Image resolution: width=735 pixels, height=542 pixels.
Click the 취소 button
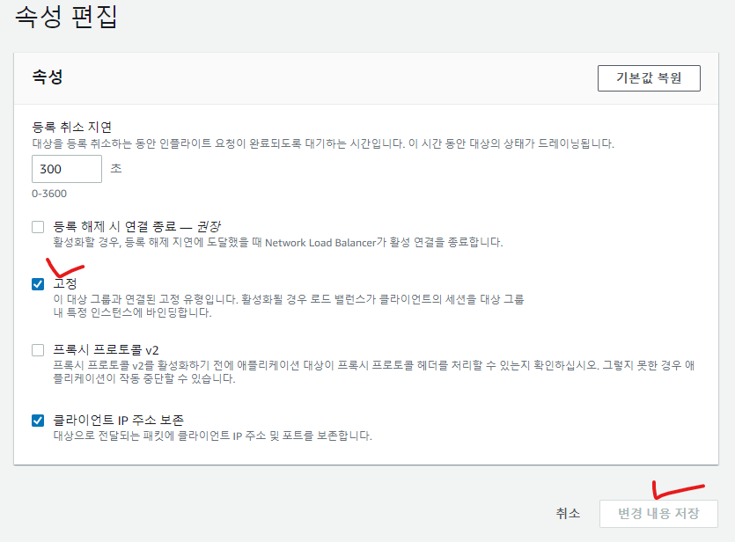point(568,514)
